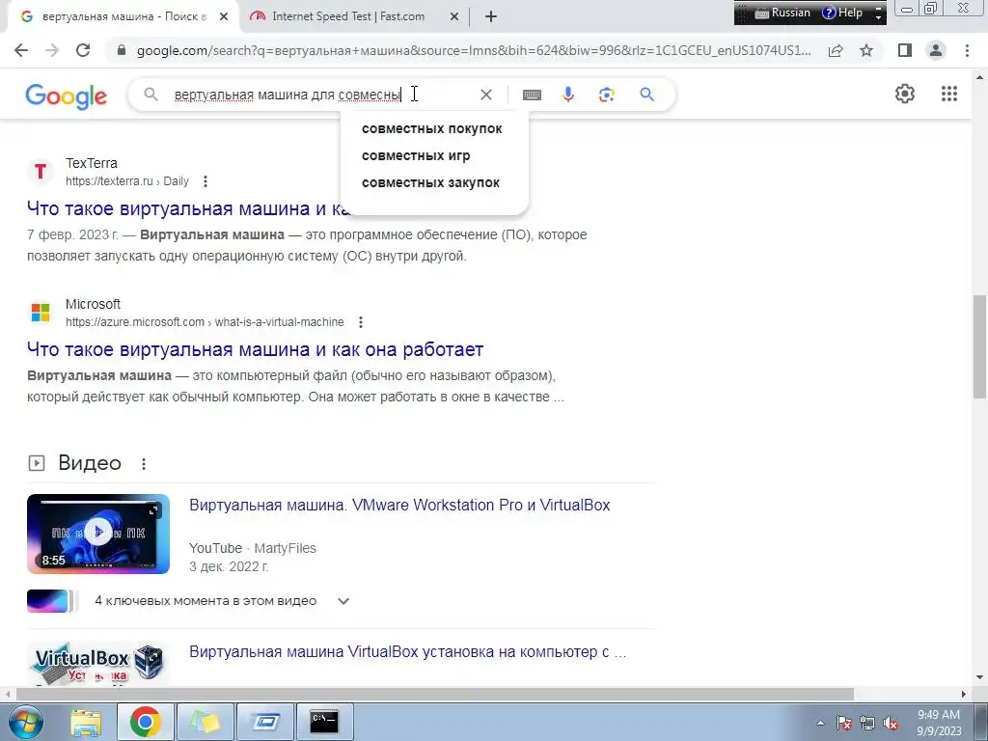Share this page icon in address bar

(x=836, y=50)
